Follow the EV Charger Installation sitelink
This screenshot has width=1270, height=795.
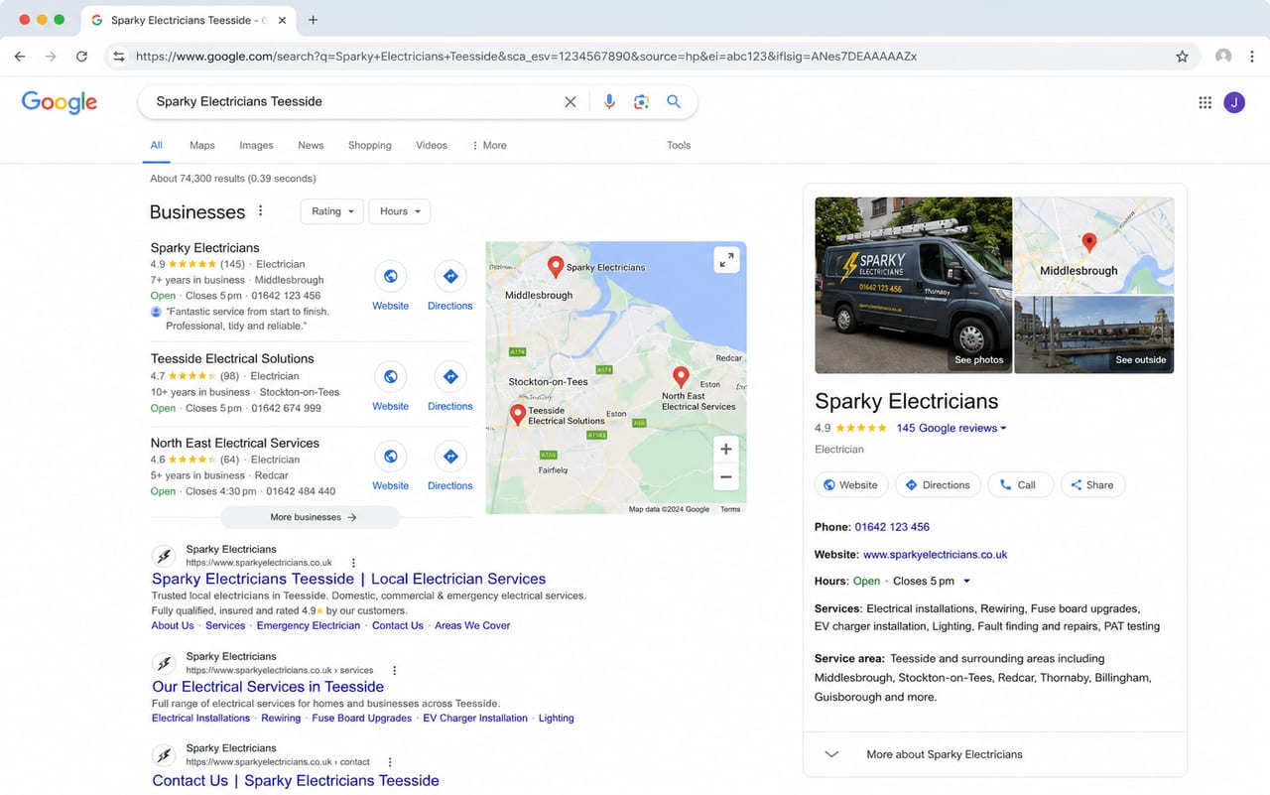tap(475, 718)
